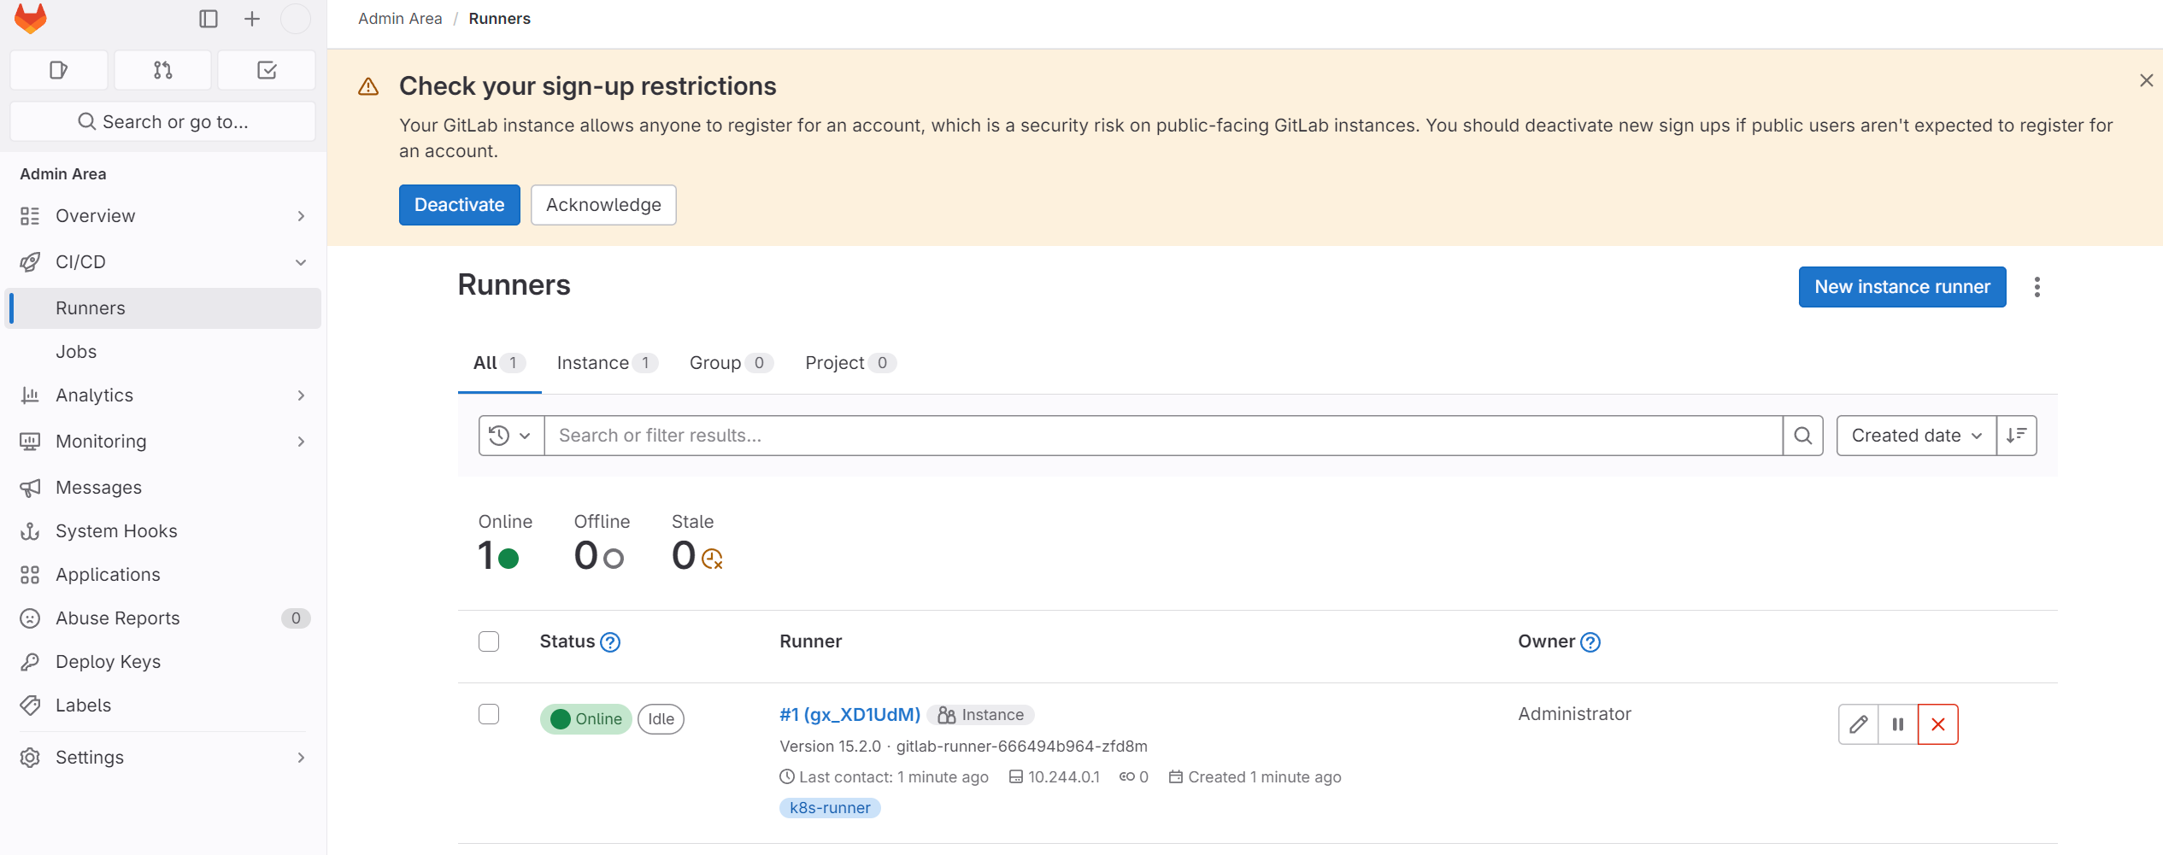Image resolution: width=2163 pixels, height=855 pixels.
Task: Switch to the Project runners tab
Action: click(850, 363)
